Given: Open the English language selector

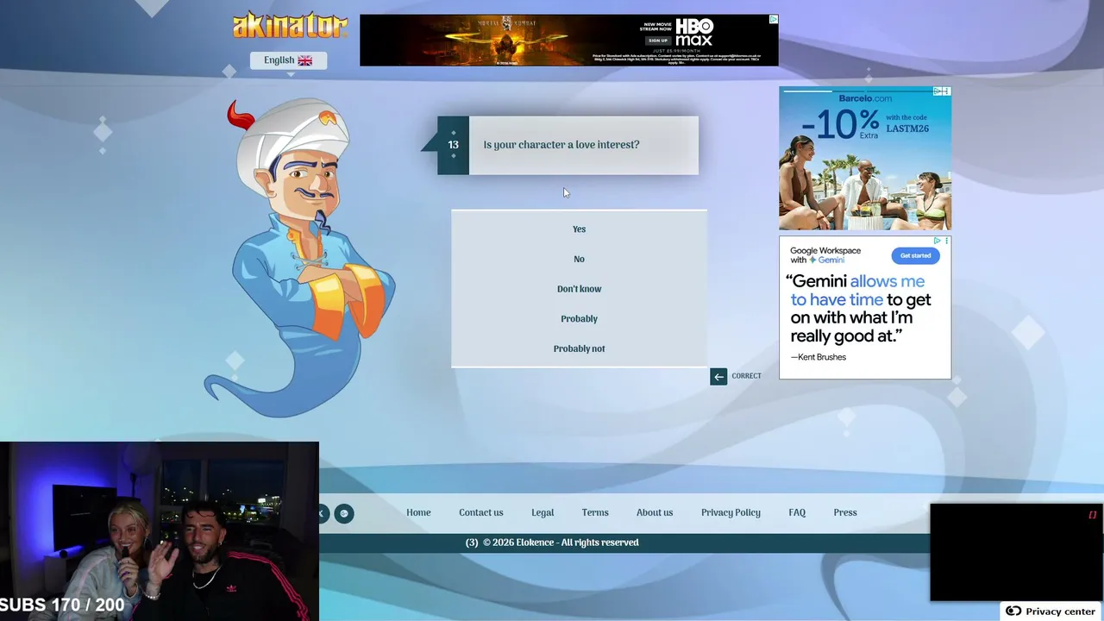Looking at the screenshot, I should click(288, 60).
